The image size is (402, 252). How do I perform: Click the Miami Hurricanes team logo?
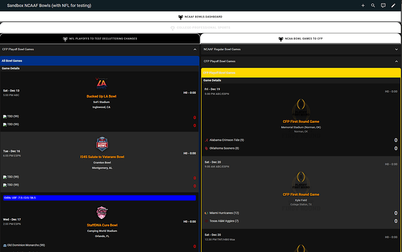point(206,213)
